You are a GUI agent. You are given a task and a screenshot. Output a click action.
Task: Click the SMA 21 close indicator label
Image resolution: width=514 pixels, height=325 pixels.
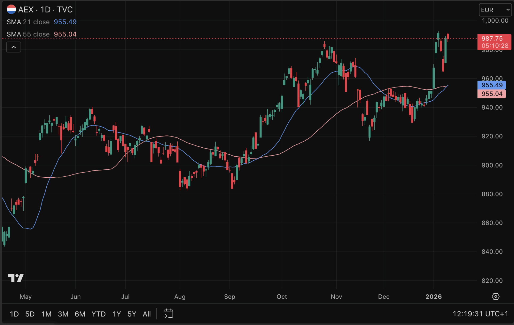pyautogui.click(x=28, y=22)
